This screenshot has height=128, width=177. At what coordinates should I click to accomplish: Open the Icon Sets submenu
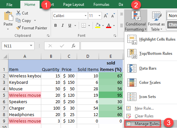pos(151,97)
